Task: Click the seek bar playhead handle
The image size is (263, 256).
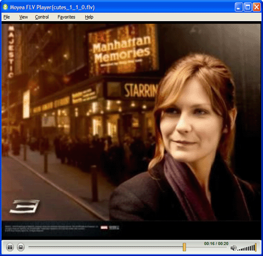Action: 184,247
